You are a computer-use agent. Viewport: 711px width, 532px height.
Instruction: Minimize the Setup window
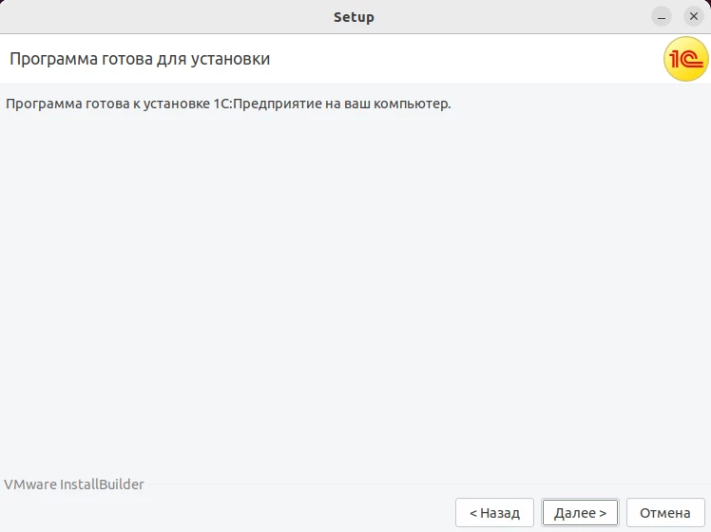(662, 17)
